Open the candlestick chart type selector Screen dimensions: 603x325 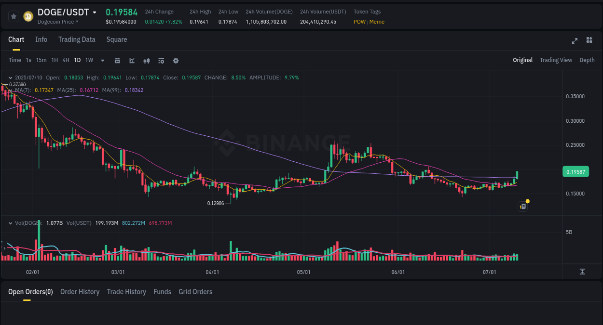146,60
